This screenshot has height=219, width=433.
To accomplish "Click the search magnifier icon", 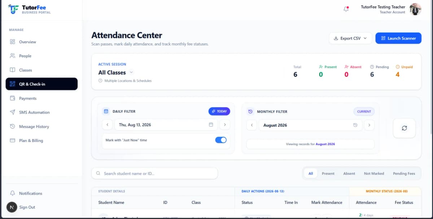I will click(98, 174).
